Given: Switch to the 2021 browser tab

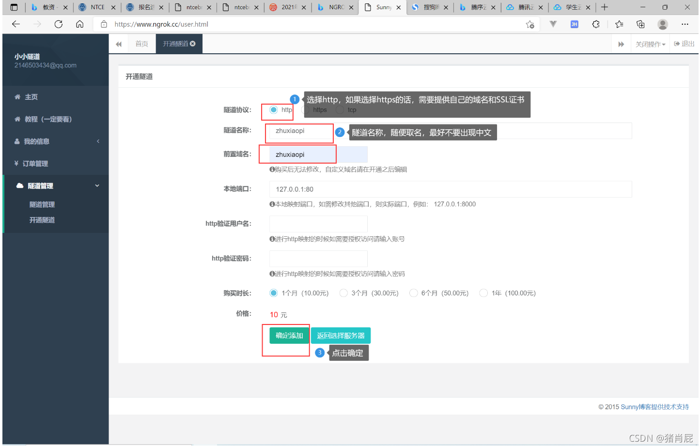Looking at the screenshot, I should (289, 7).
